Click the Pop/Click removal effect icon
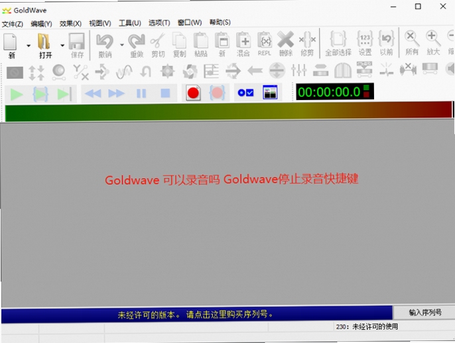The height and width of the screenshot is (343, 455). (387, 70)
